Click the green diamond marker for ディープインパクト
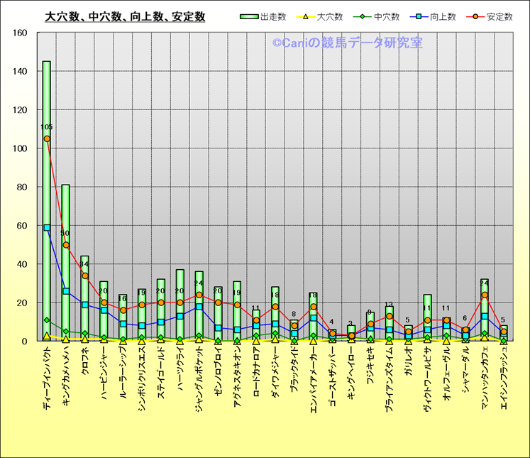Image resolution: width=530 pixels, height=458 pixels. (x=47, y=320)
